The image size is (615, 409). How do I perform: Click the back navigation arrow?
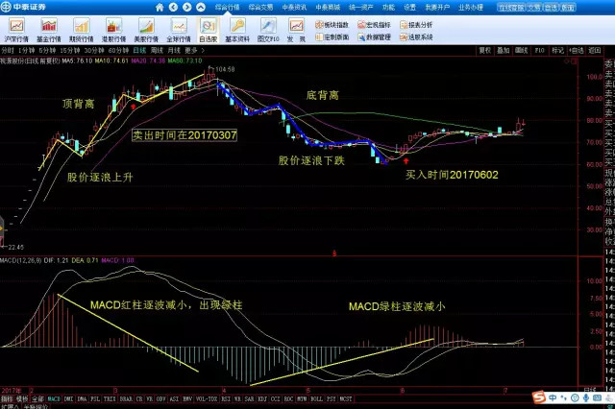[x=173, y=7]
